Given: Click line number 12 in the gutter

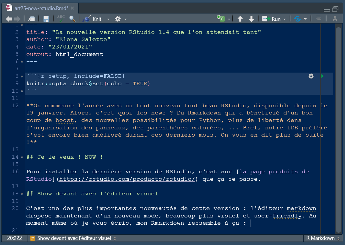Looking at the screenshot, I should click(15, 106).
